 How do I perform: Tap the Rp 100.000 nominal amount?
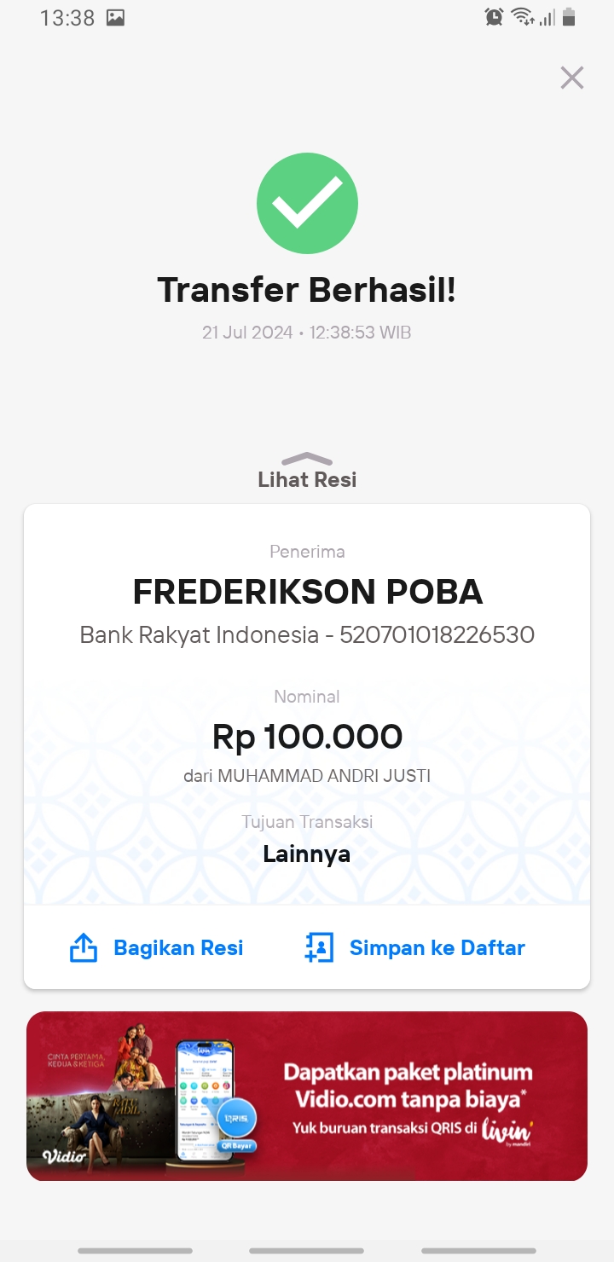coord(307,737)
